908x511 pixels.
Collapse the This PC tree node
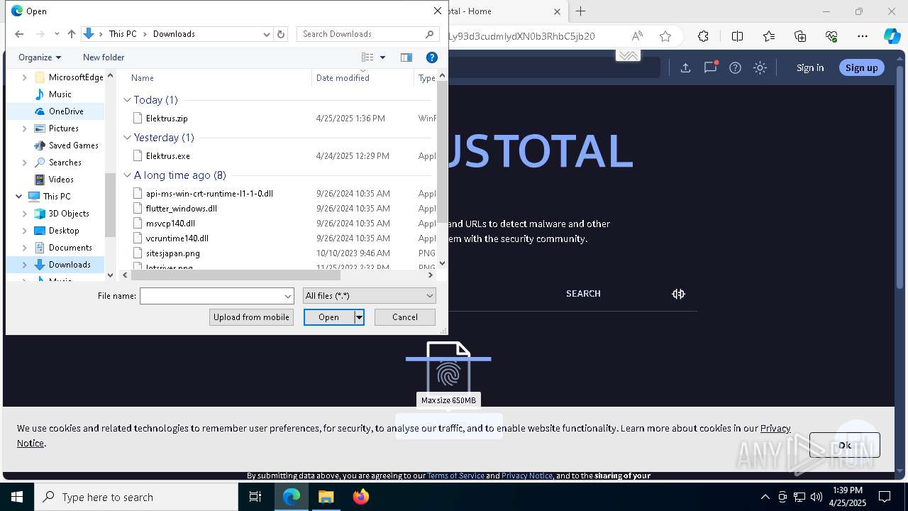(x=18, y=197)
